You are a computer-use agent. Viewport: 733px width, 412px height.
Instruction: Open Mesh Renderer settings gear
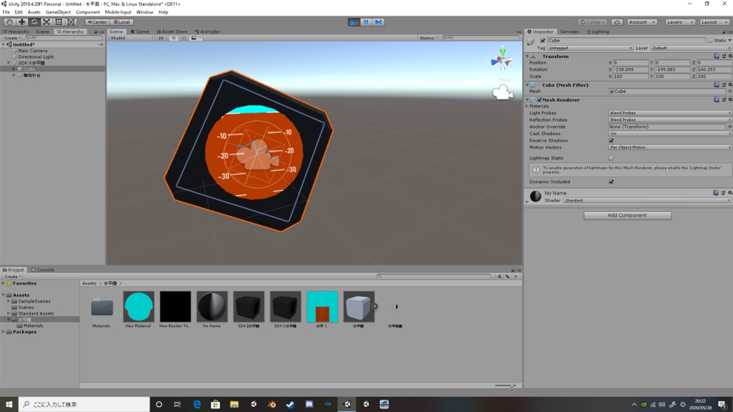point(729,99)
